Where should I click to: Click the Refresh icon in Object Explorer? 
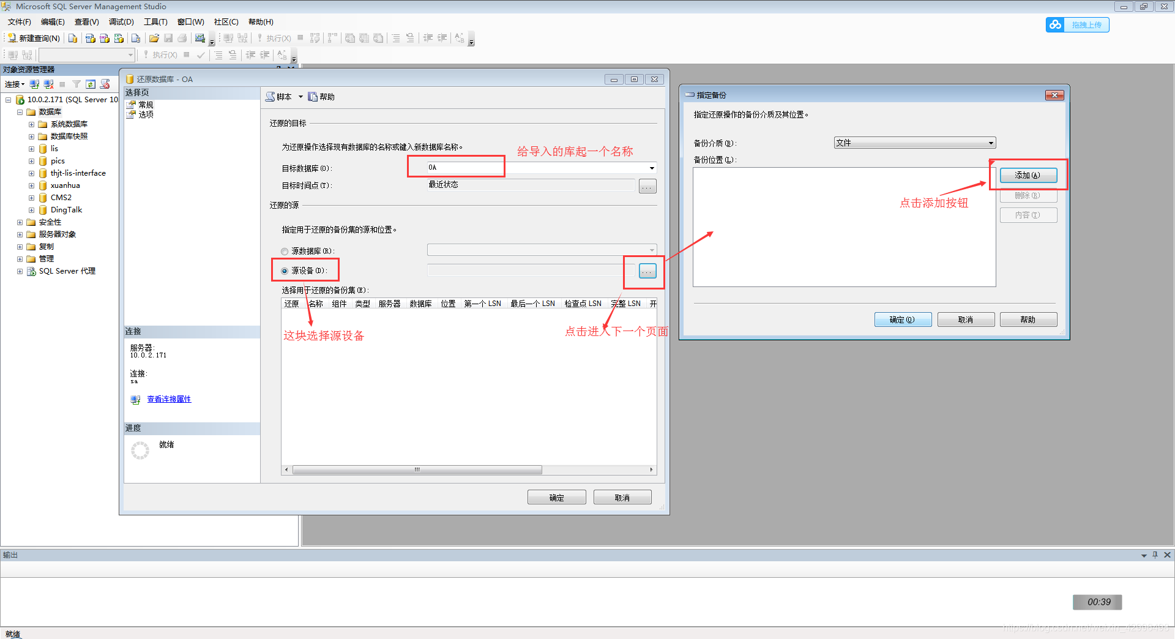pyautogui.click(x=91, y=84)
